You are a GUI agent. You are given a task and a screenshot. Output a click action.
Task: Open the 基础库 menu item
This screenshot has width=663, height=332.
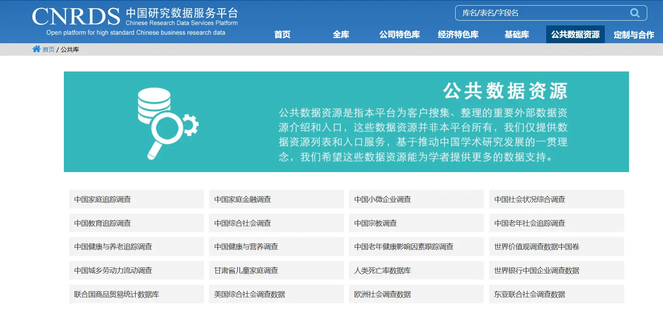coord(517,35)
